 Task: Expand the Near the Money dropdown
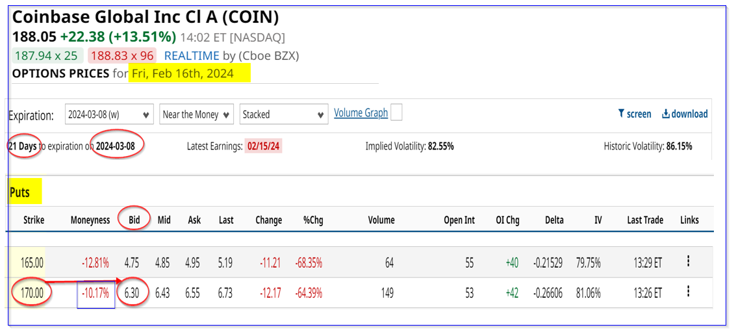[x=197, y=114]
